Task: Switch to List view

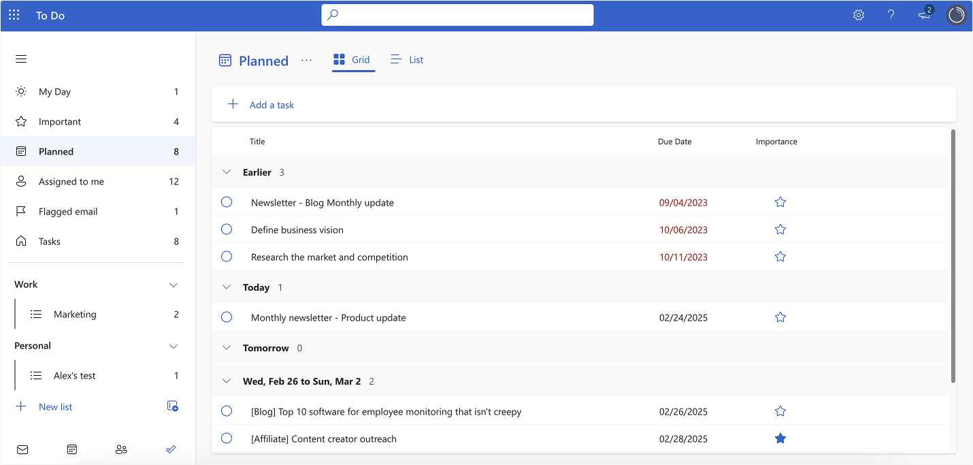Action: [407, 59]
